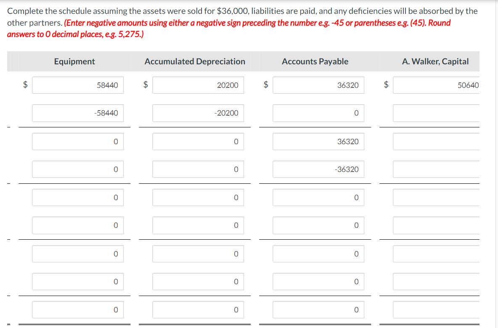Select the bottom Equipment field showing 0
Viewport: 498px width, 328px height.
point(78,309)
